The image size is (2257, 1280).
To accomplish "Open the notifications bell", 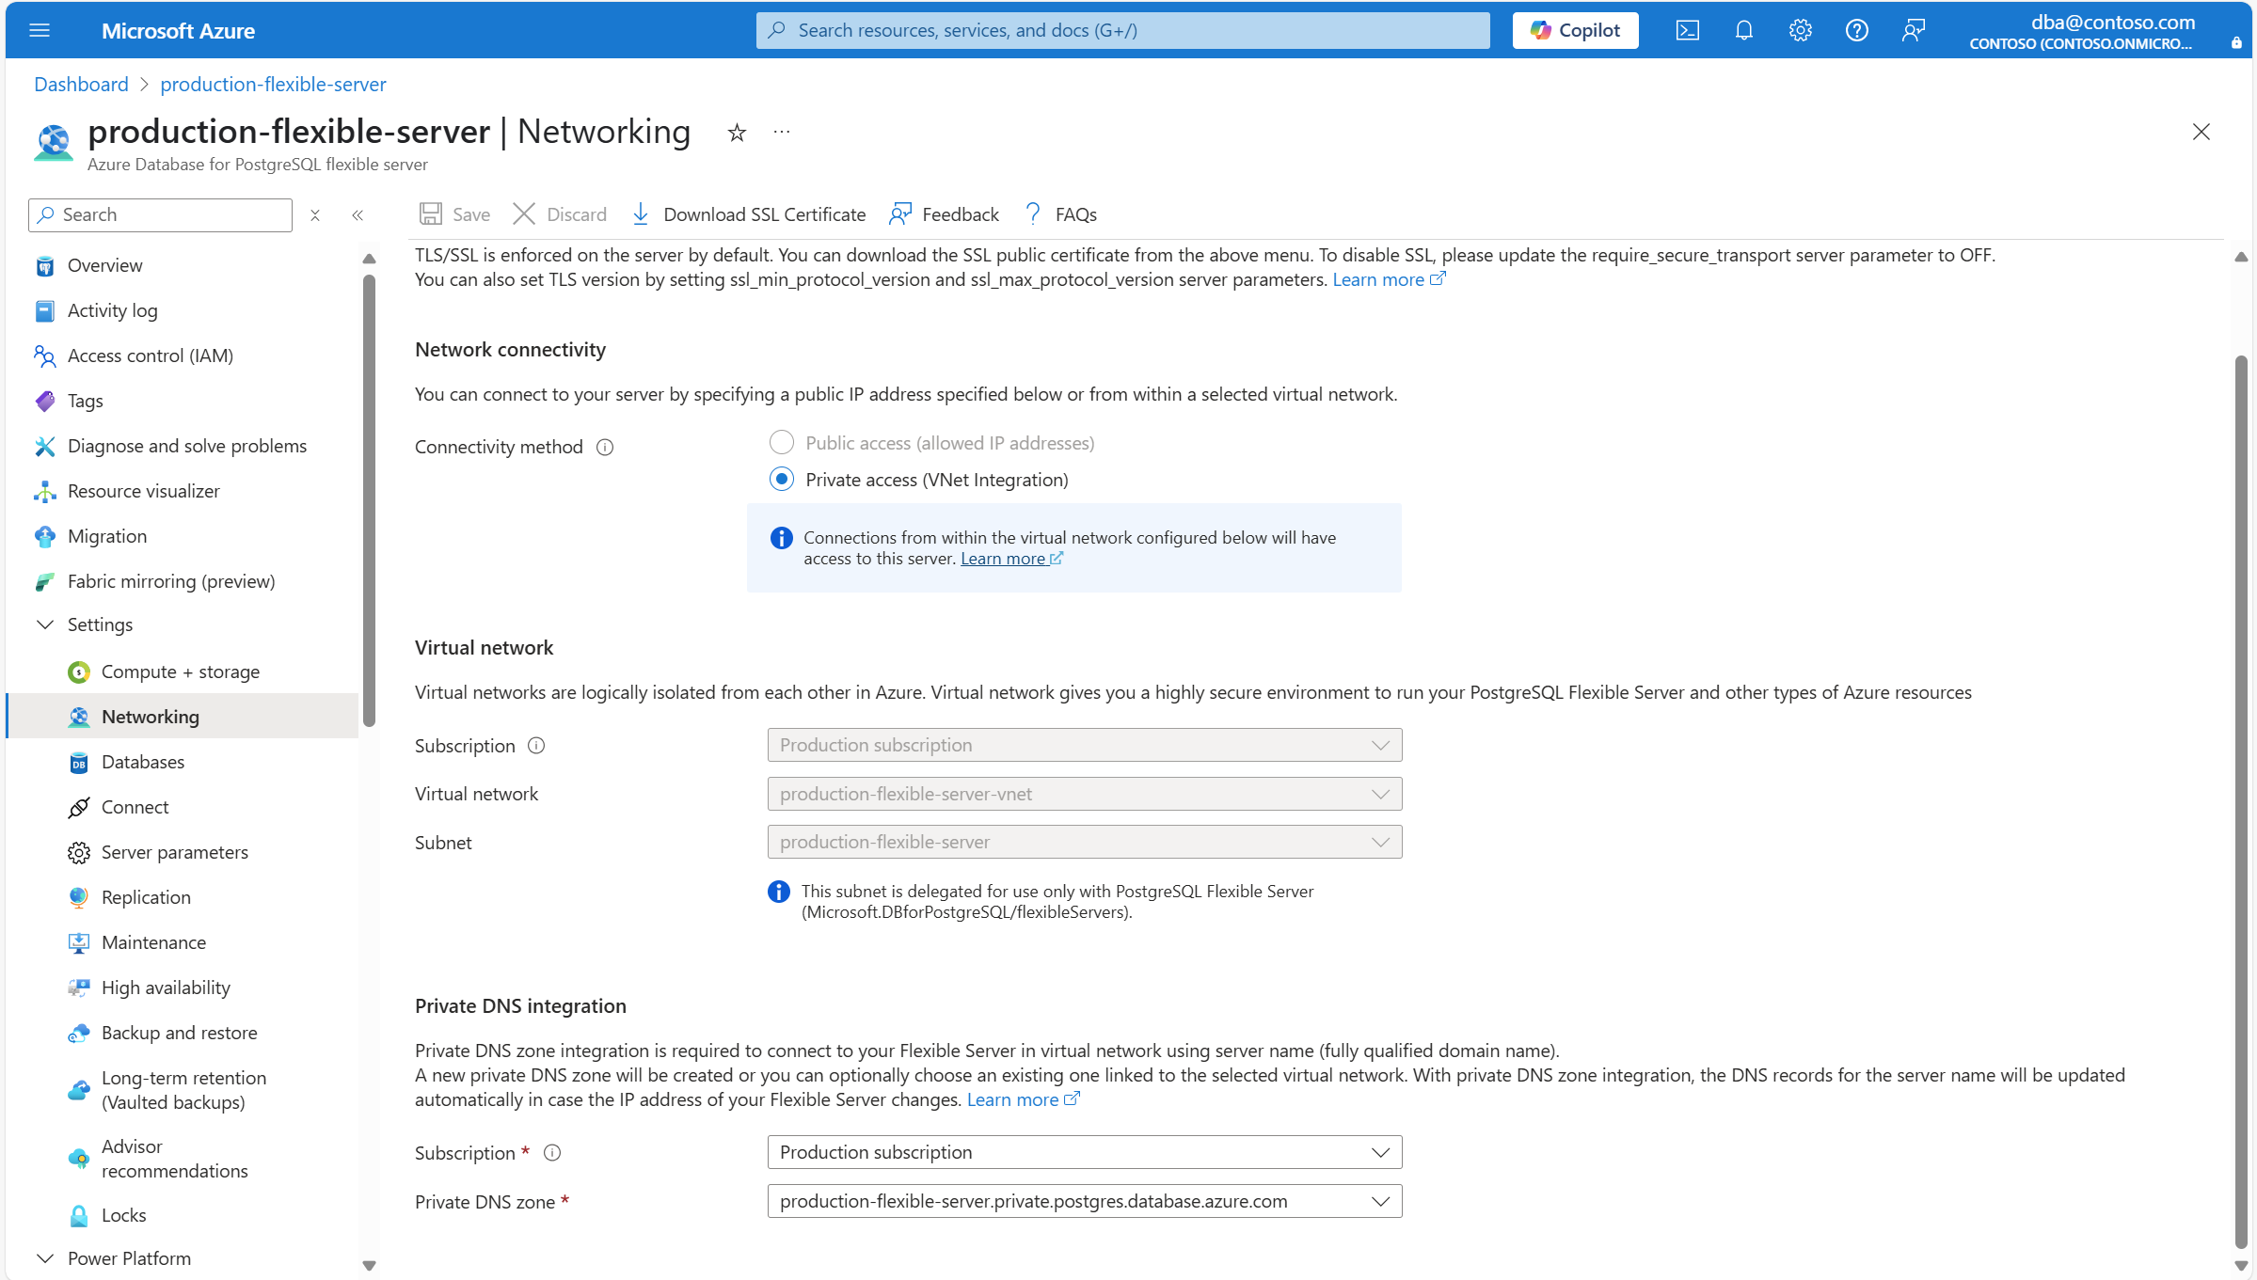I will [1743, 30].
